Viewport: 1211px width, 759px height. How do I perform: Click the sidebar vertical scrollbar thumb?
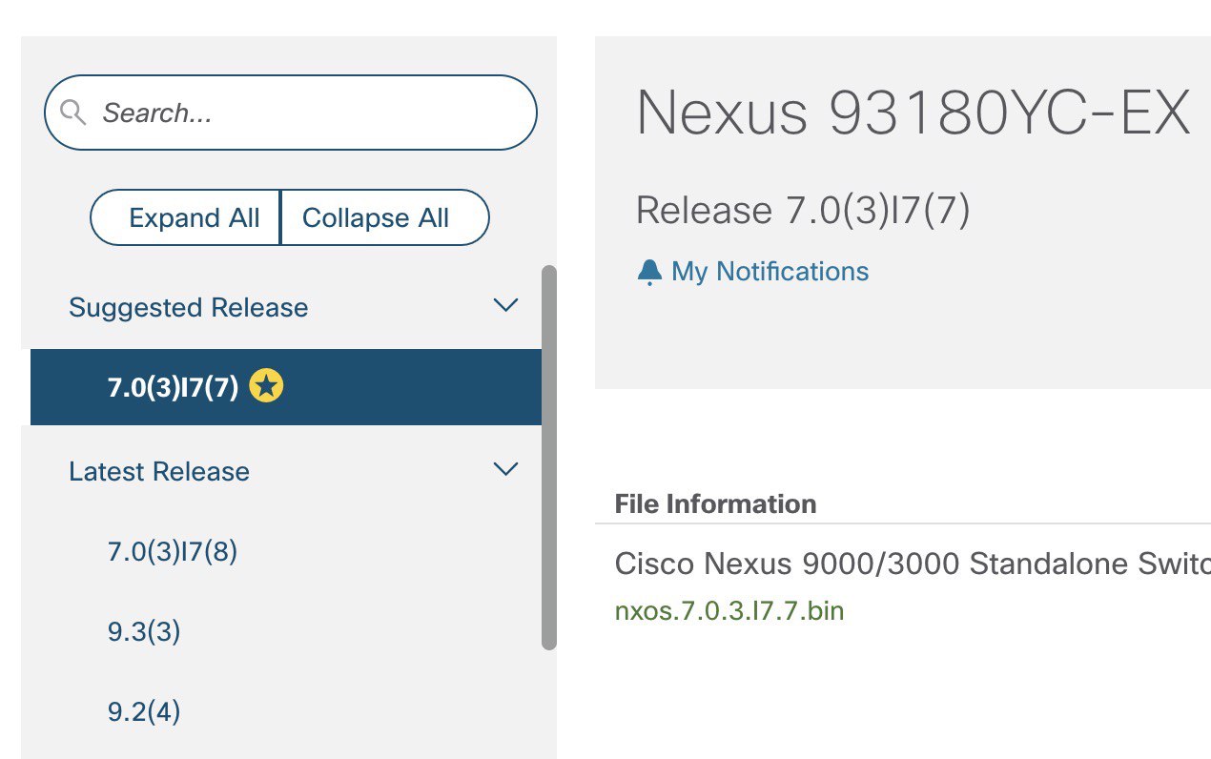pos(548,458)
